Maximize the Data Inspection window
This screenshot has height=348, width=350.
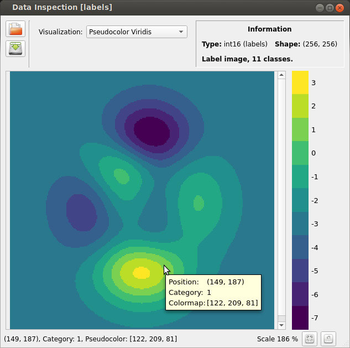330,8
